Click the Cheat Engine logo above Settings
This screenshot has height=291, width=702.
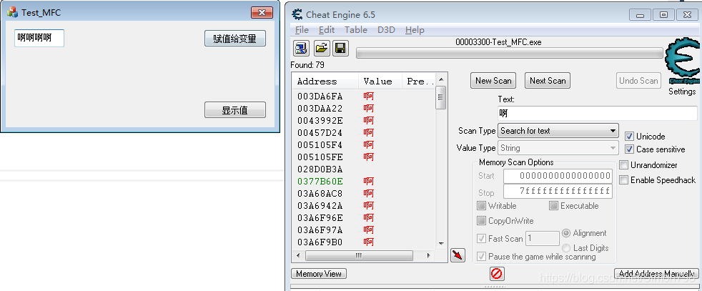(x=683, y=61)
